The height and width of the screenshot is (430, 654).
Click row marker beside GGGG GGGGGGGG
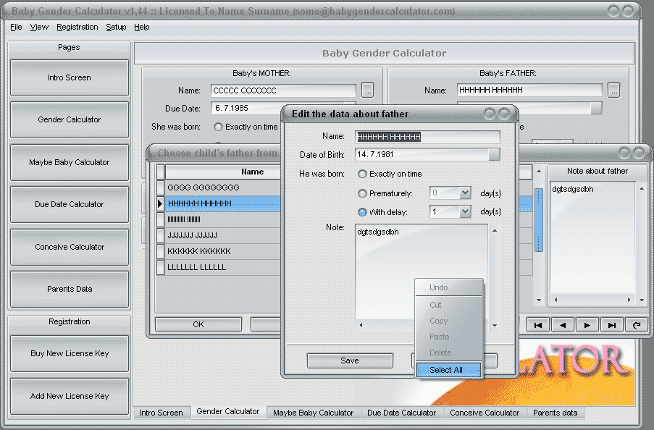161,187
